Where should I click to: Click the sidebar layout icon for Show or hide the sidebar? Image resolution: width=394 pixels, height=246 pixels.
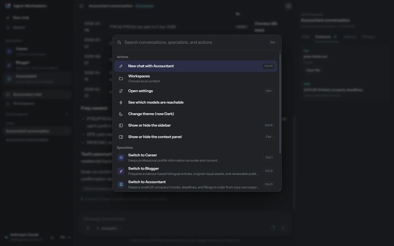tap(121, 125)
